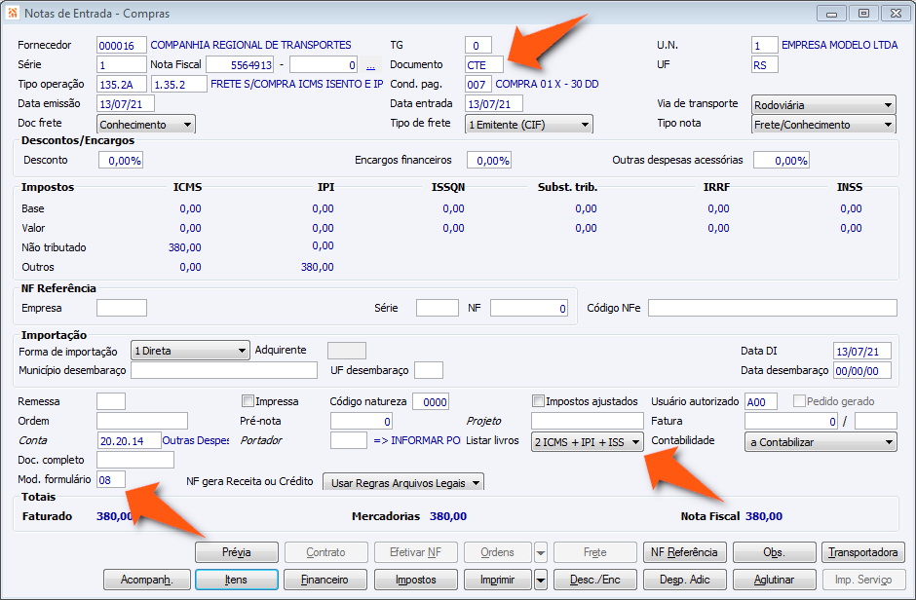Click the Contrato button
Screen dimensions: 916x600
click(325, 552)
